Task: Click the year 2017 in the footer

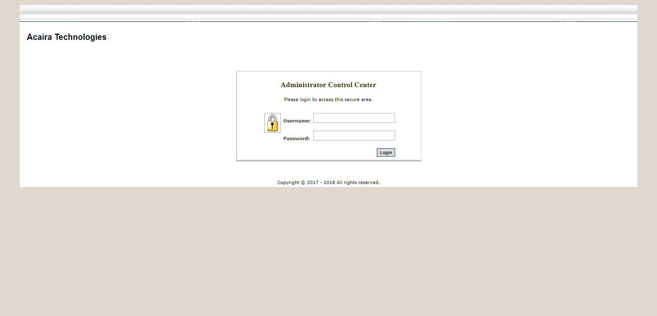Action: pos(312,182)
